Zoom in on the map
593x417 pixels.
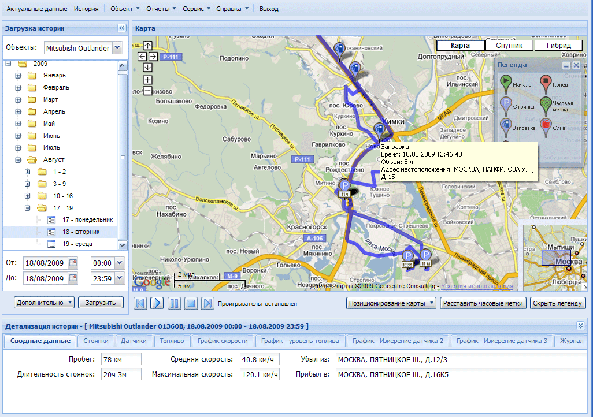148,80
